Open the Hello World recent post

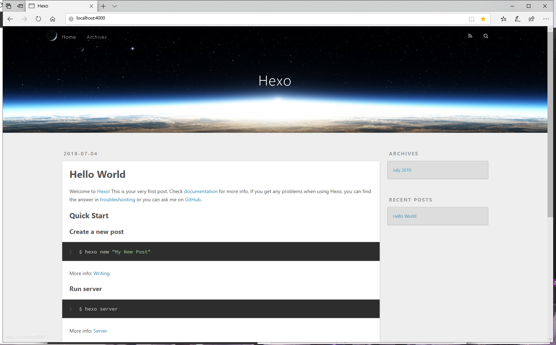pos(404,216)
